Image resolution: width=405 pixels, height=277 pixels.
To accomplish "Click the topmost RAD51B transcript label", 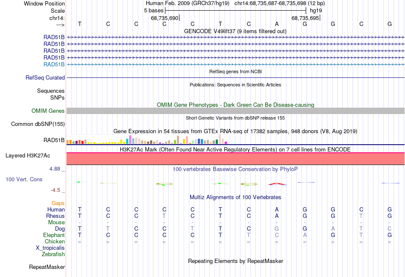I will point(54,37).
